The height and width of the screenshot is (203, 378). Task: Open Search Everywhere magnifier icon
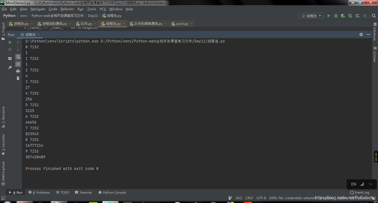pyautogui.click(x=373, y=16)
